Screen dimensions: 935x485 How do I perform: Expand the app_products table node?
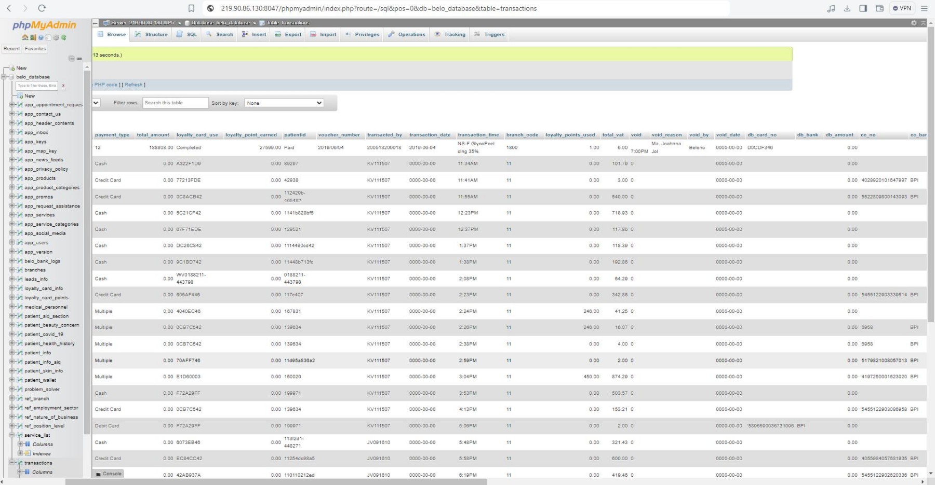(x=12, y=178)
